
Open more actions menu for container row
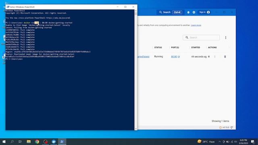pos(215,56)
